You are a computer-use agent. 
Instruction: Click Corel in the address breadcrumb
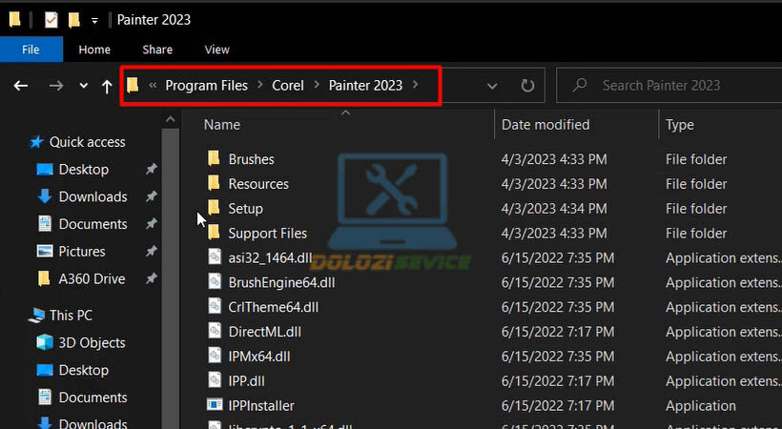(x=287, y=86)
